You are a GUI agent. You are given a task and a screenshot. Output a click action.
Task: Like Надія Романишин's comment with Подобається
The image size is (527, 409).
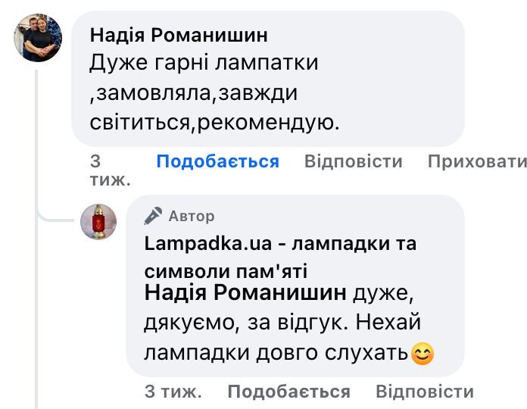[217, 161]
